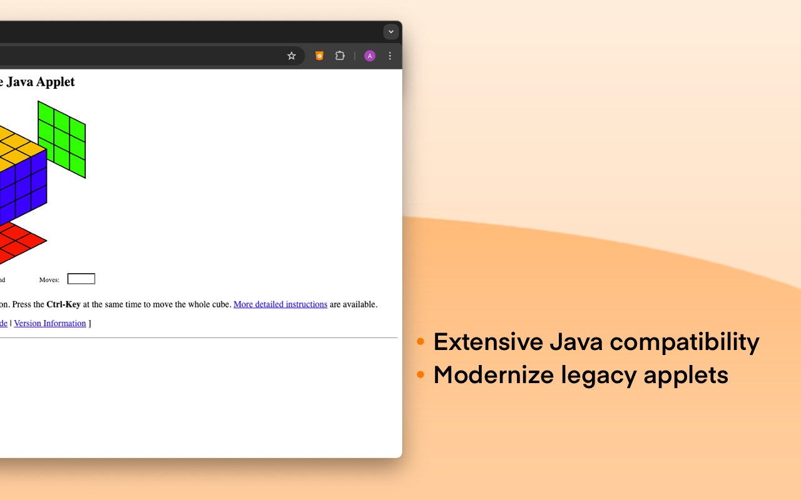Open the More detailed instructions link
Viewport: 801px width, 500px height.
tap(280, 304)
